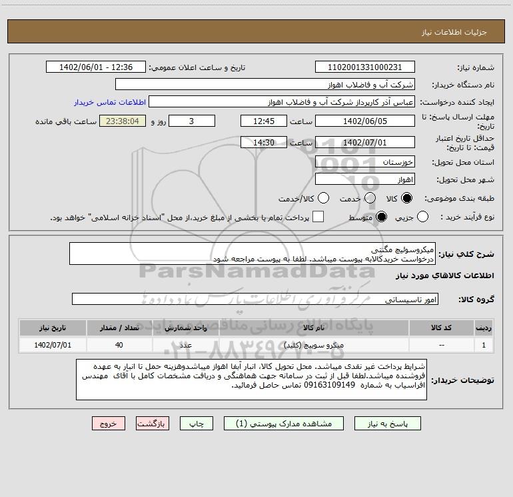The width and height of the screenshot is (513, 497).
Task: Click the تعداد / مقدار column header
Action: (x=119, y=328)
